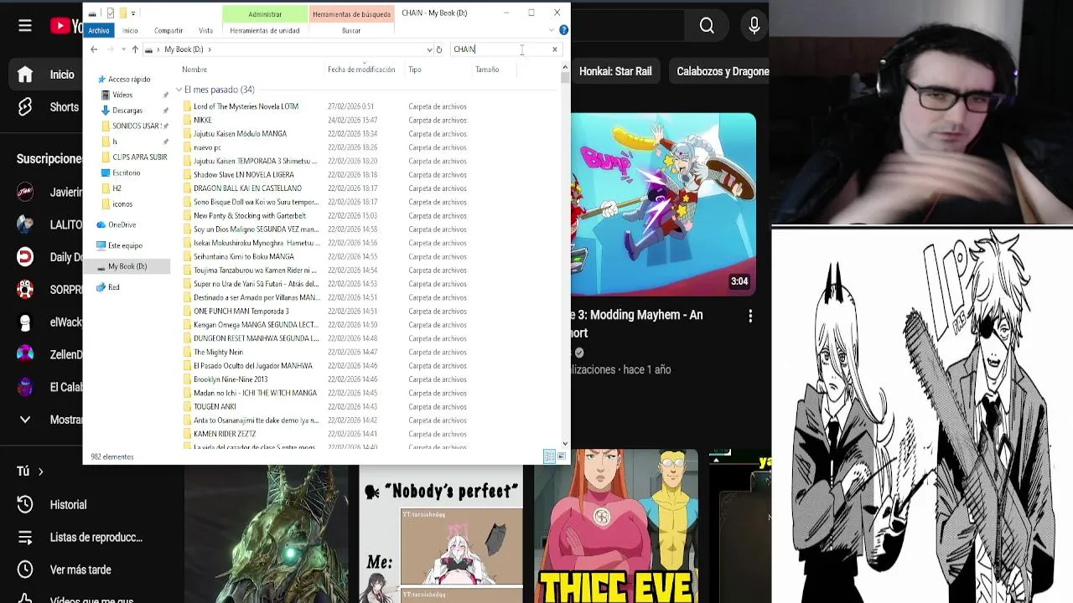Clear the CHAIN search text with X
Image resolution: width=1073 pixels, height=603 pixels.
[554, 49]
